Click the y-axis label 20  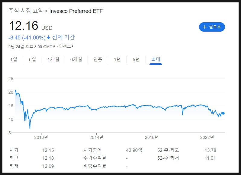click(11, 92)
